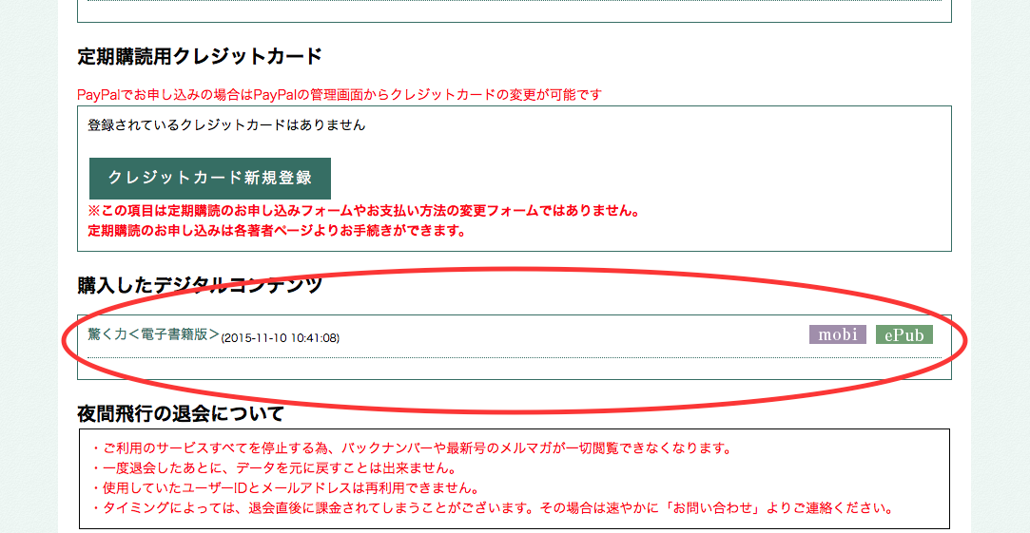
Task: Click the 定期購読用クレジットカード heading
Action: [200, 56]
